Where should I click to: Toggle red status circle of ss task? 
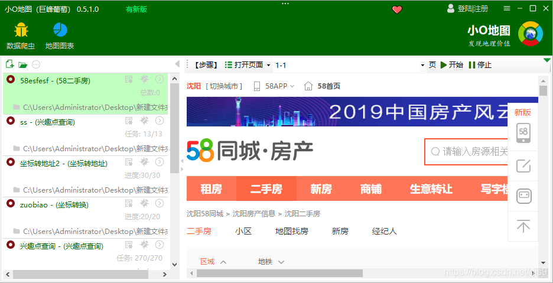[x=11, y=121]
